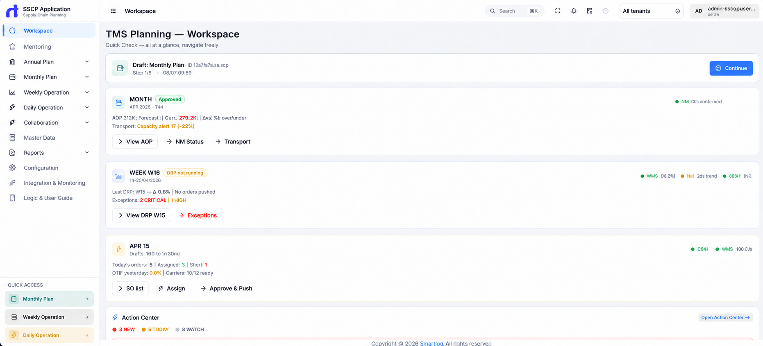Click the Integration & Monitoring rocket icon

12,183
